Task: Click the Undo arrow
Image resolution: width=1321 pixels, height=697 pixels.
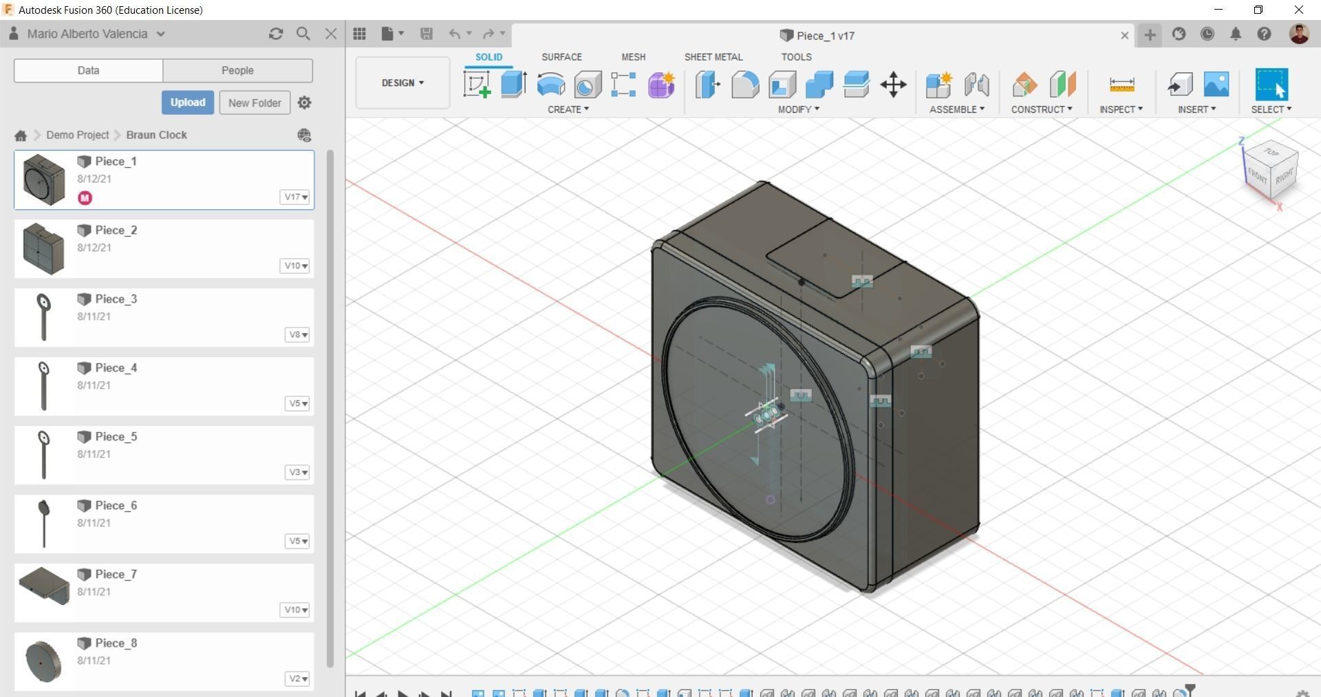Action: coord(454,34)
